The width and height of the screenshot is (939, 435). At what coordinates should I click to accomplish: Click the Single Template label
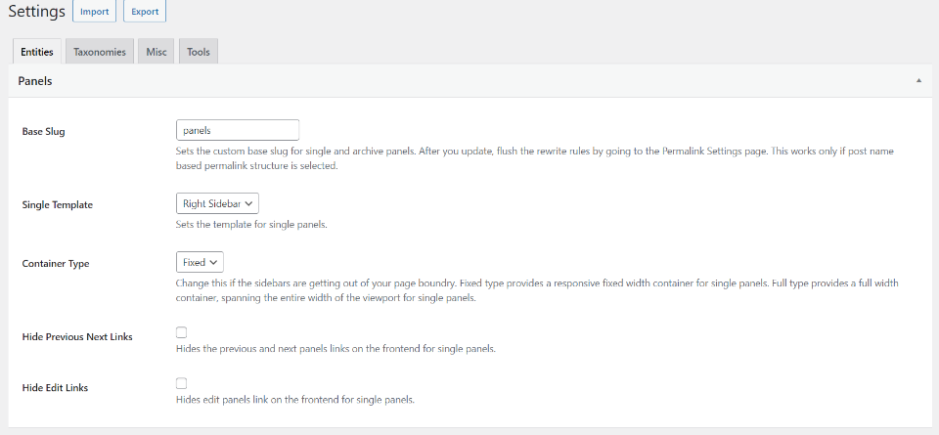tap(58, 204)
